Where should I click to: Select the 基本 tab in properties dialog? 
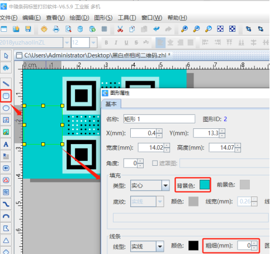(x=111, y=104)
